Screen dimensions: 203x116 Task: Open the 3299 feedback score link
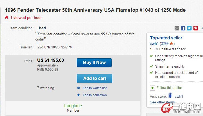(x=165, y=43)
